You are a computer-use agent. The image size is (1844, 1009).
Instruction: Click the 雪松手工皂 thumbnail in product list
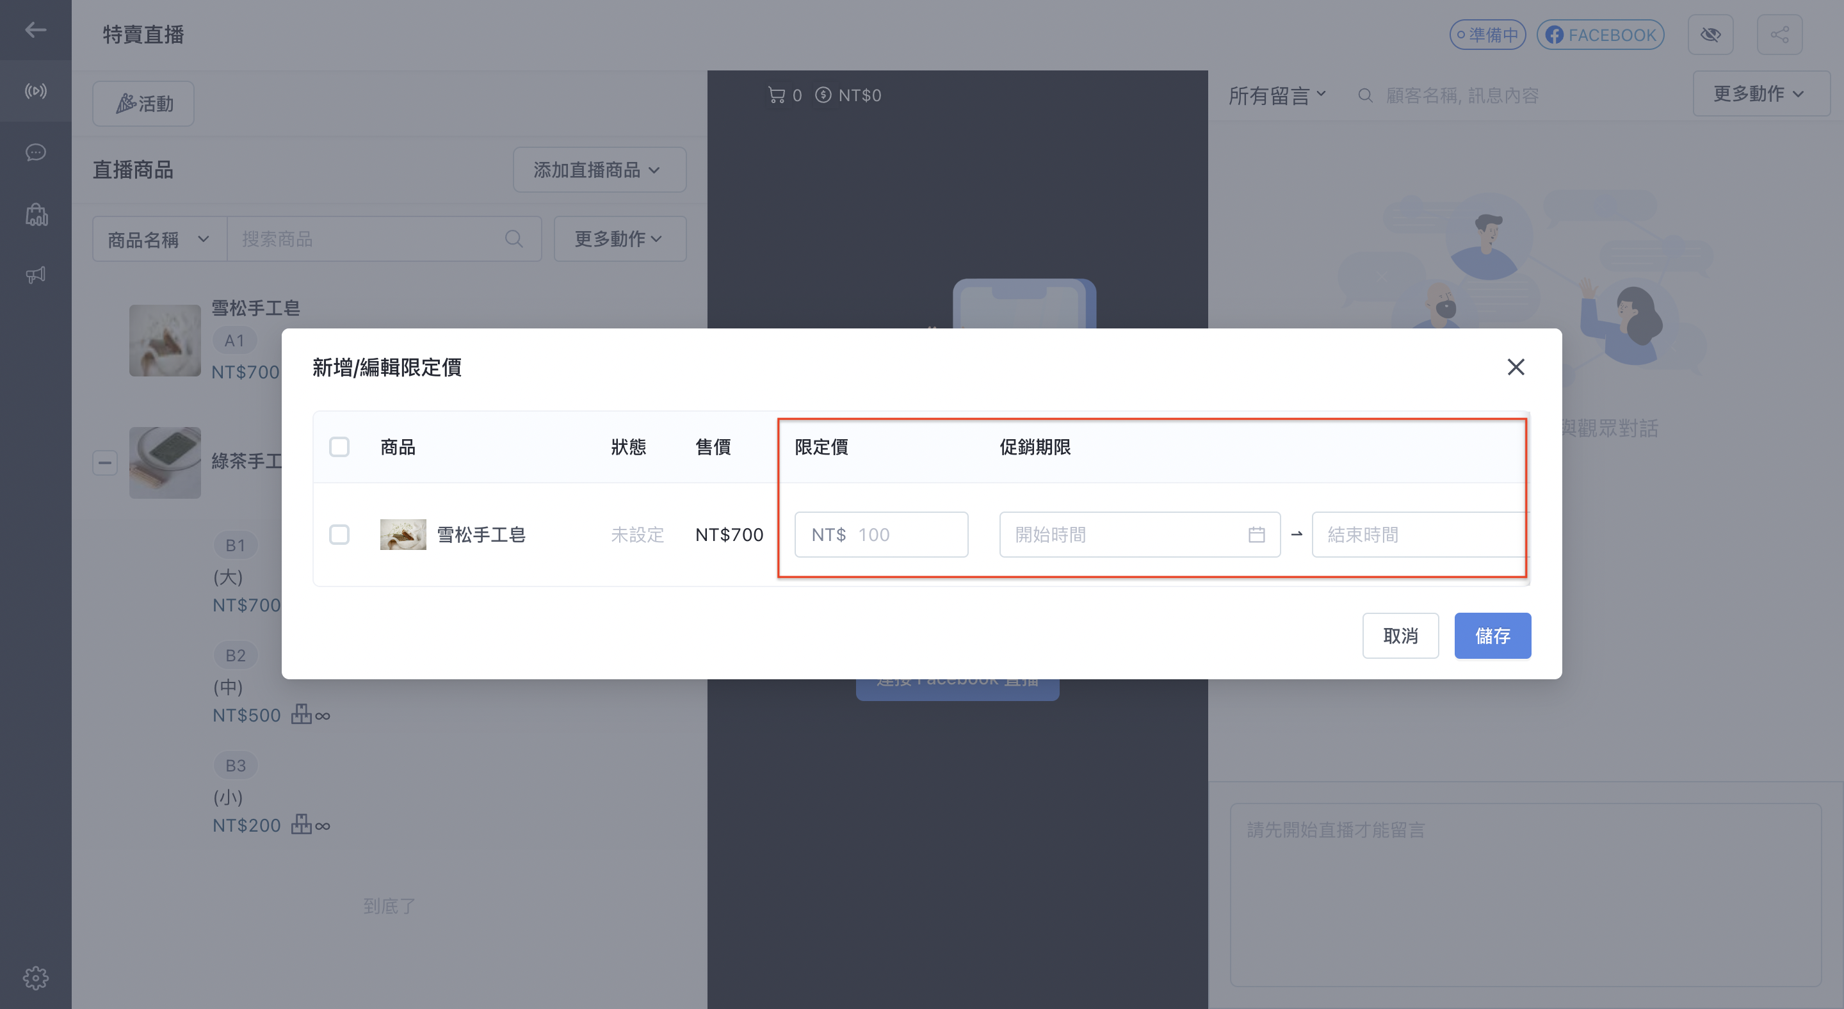pyautogui.click(x=165, y=341)
